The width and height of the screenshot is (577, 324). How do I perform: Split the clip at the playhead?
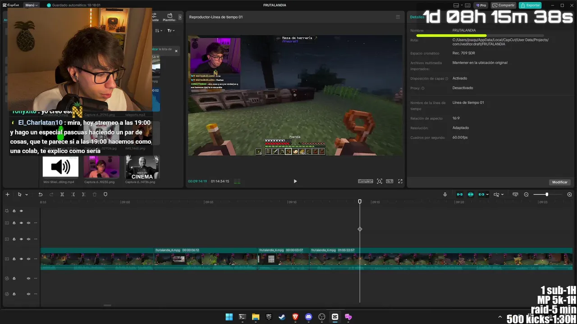point(62,194)
